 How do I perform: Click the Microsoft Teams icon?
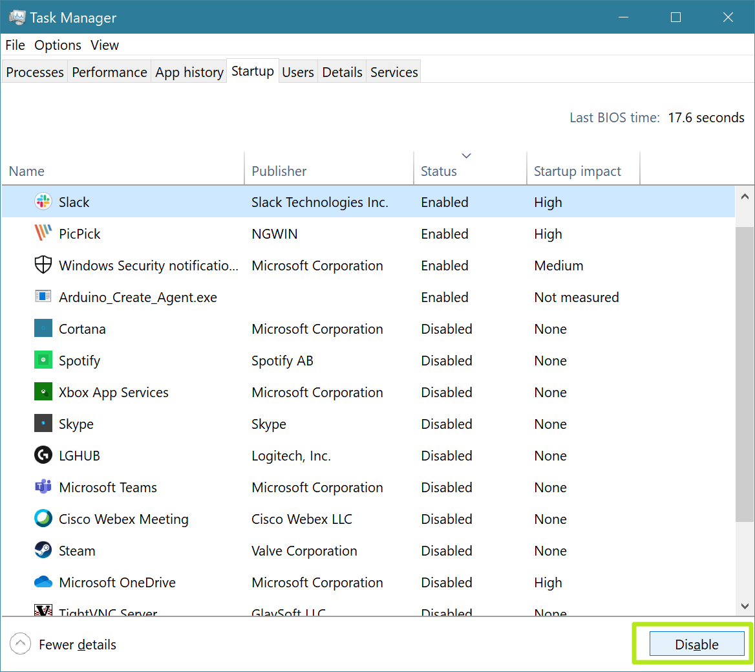pyautogui.click(x=43, y=487)
